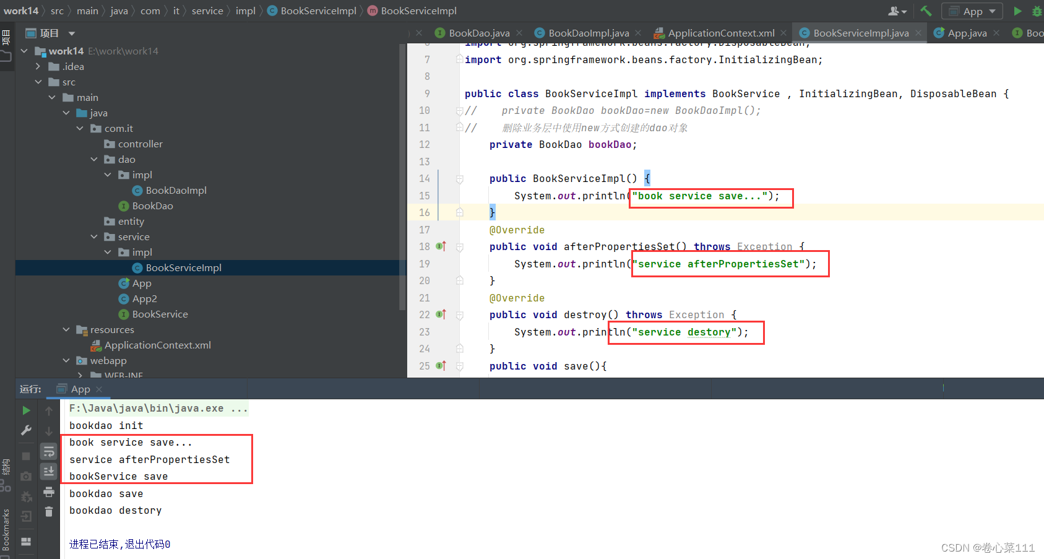Click 'service' in the breadcrumb path
1044x559 pixels.
point(207,11)
